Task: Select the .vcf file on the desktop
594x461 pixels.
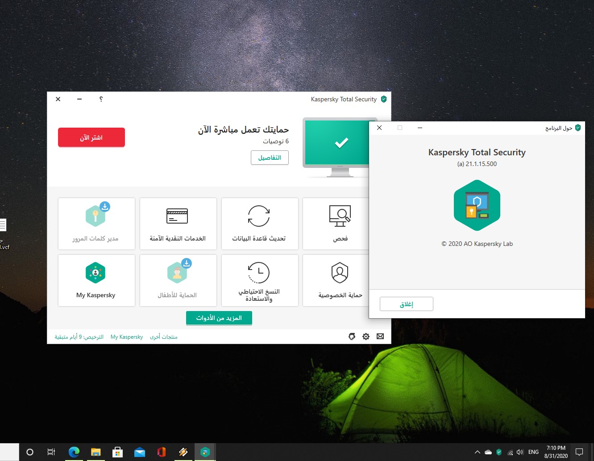Action: [x=4, y=233]
